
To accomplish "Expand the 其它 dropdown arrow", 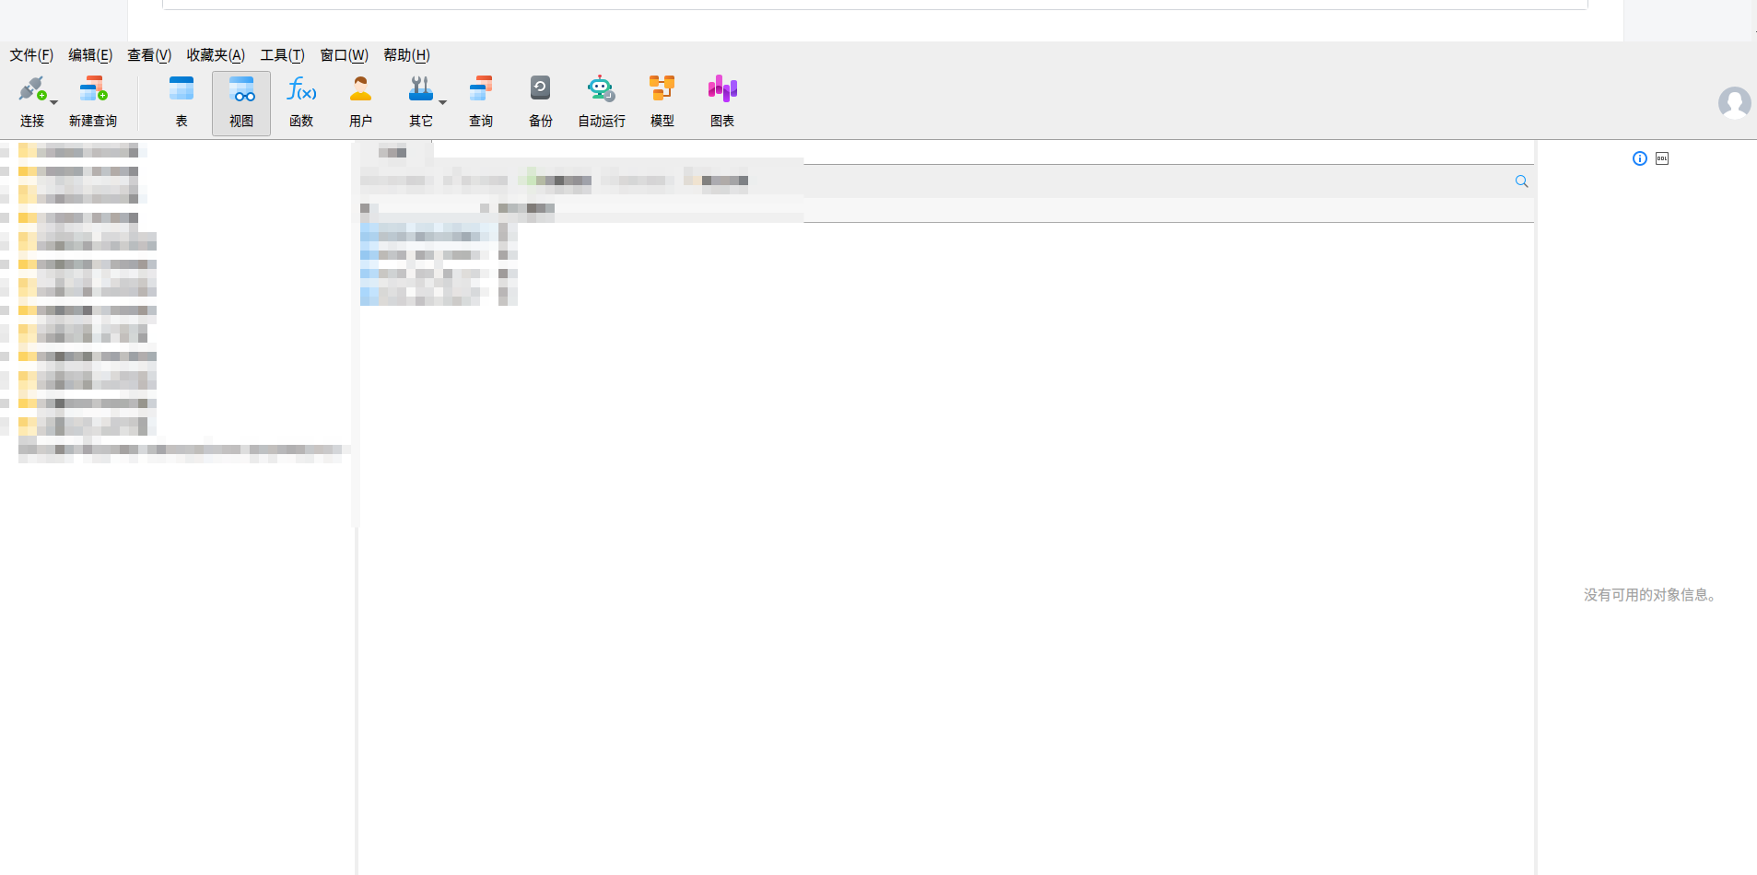I will pos(442,102).
